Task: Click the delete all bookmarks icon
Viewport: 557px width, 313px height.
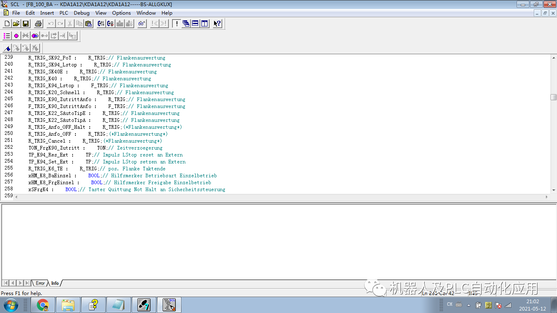Action: [35, 48]
